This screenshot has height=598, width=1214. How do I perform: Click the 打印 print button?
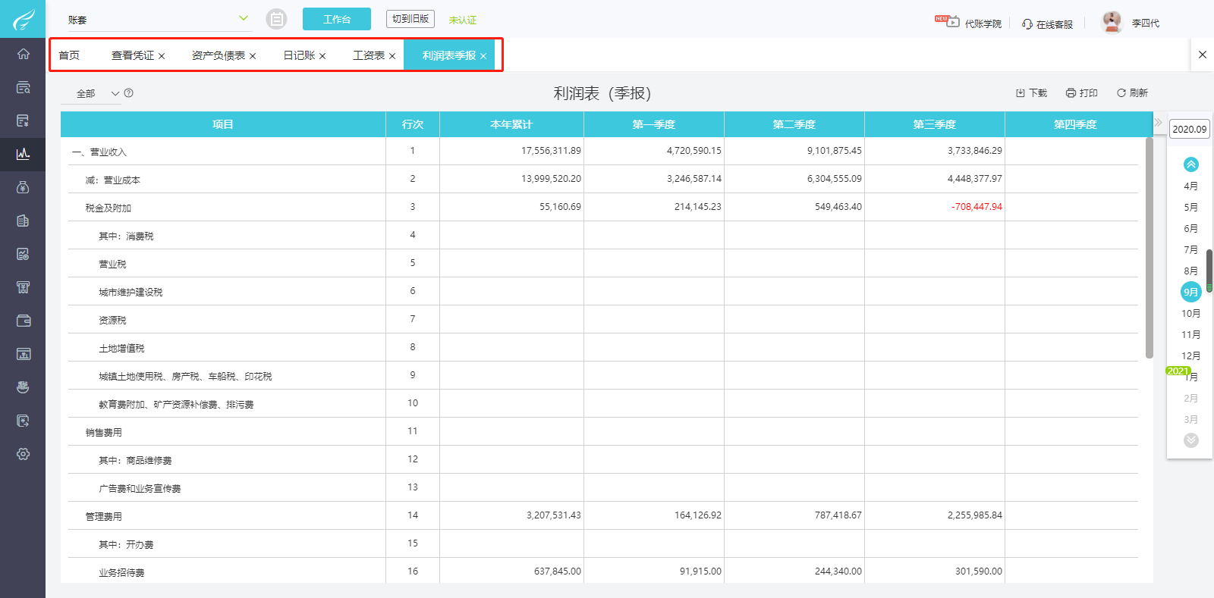(1082, 93)
